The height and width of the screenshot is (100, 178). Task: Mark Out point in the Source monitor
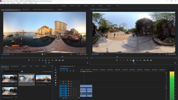[35, 60]
